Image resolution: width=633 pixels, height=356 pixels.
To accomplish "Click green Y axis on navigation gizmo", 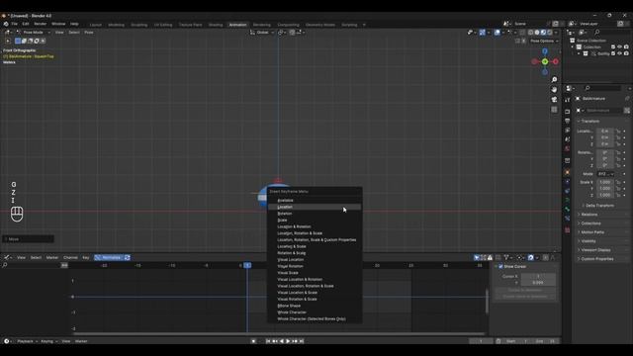I will (x=545, y=61).
